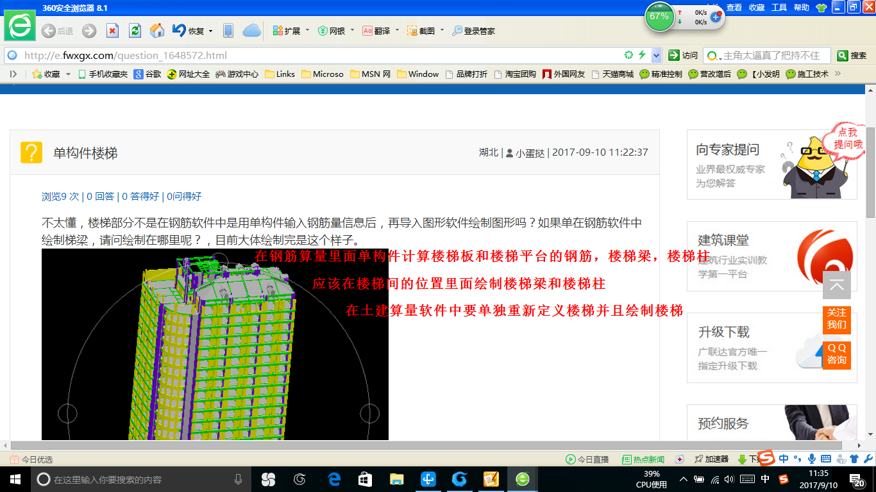Refresh the page with green arrows icon
The width and height of the screenshot is (876, 492).
[x=135, y=31]
